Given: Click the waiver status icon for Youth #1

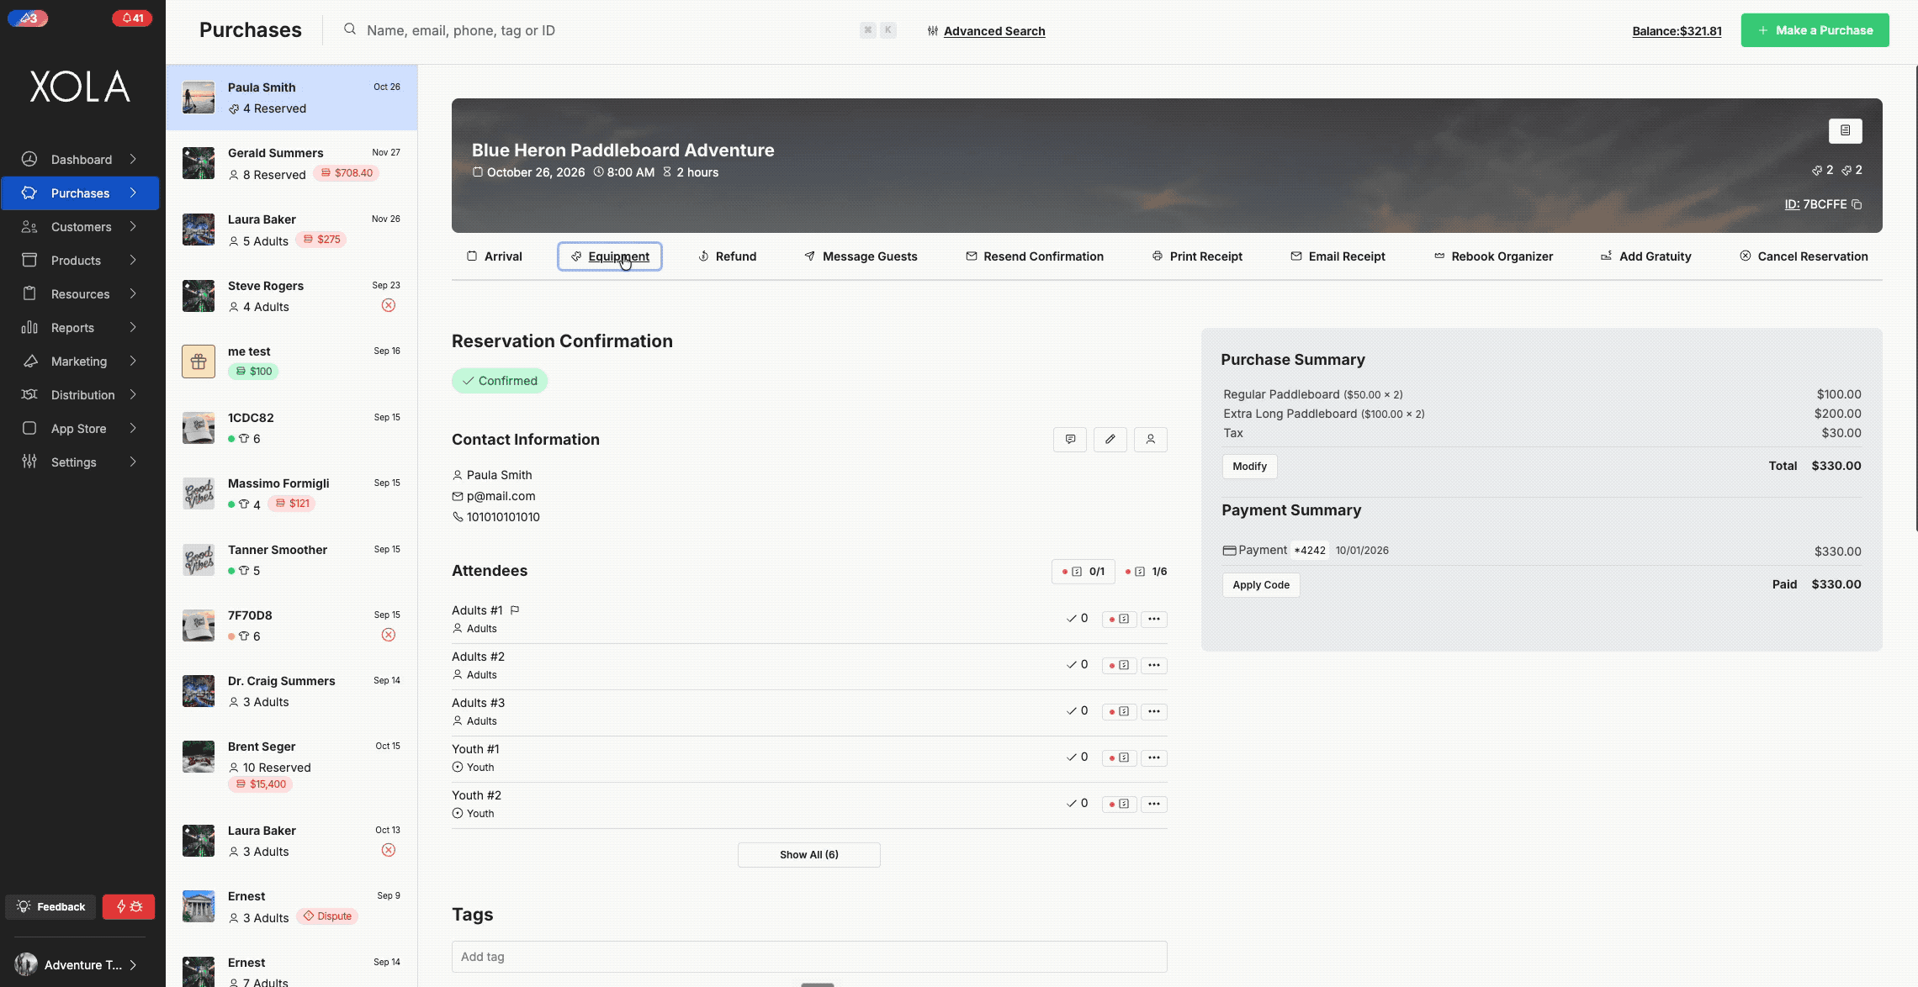Looking at the screenshot, I should (1119, 757).
